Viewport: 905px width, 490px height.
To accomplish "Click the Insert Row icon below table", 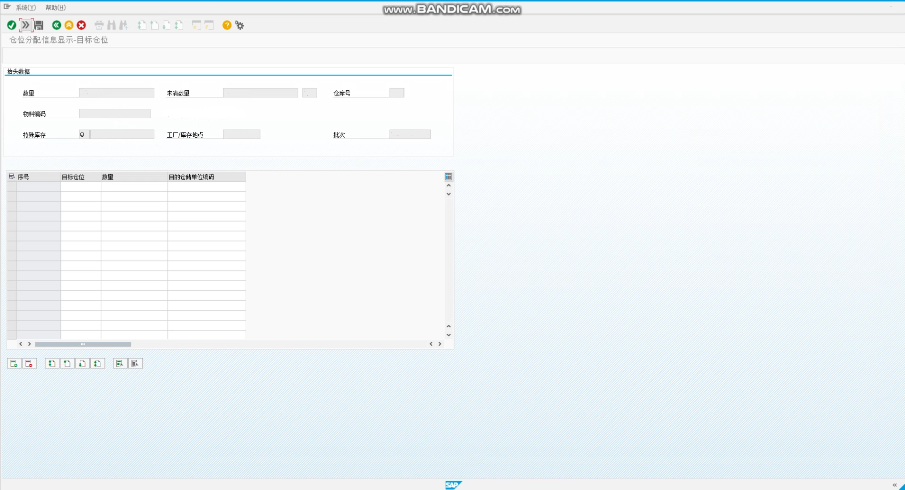I will [x=14, y=364].
